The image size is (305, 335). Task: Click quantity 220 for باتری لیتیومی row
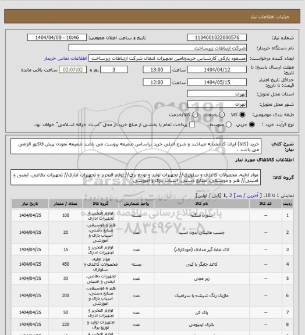tap(66, 325)
